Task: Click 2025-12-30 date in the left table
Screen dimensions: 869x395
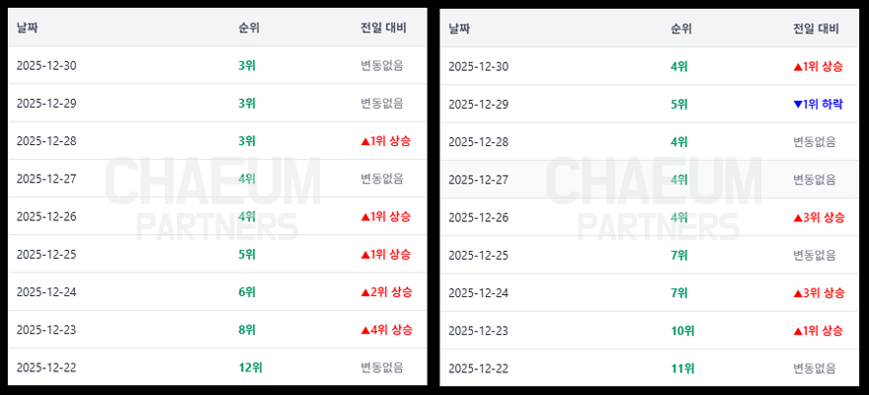Action: click(x=46, y=65)
